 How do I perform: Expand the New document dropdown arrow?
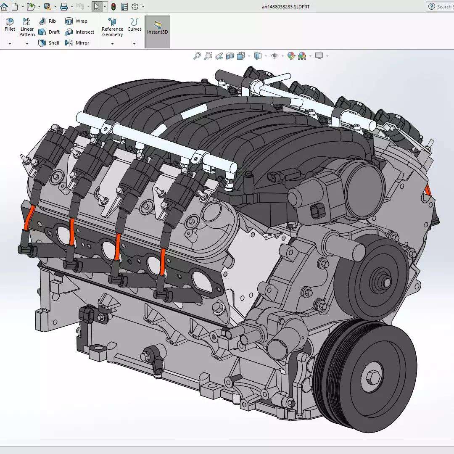23,6
